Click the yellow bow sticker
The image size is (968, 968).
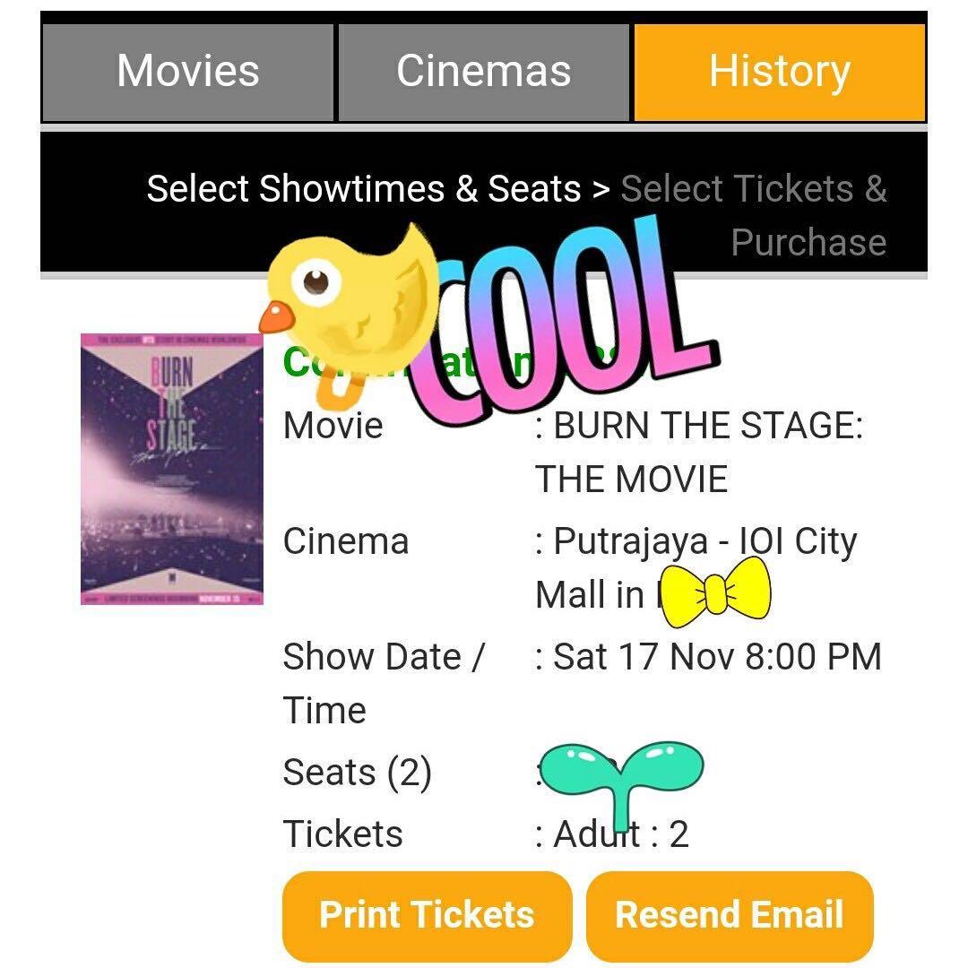pos(715,592)
